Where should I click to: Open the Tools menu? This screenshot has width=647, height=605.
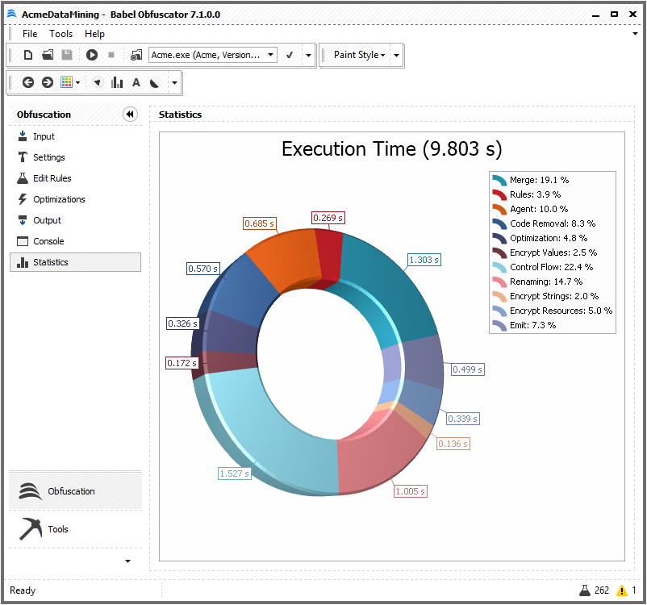point(61,34)
